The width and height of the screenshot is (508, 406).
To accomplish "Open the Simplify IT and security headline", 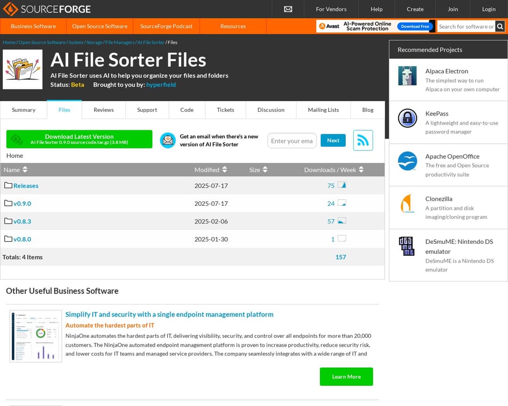I will (169, 314).
